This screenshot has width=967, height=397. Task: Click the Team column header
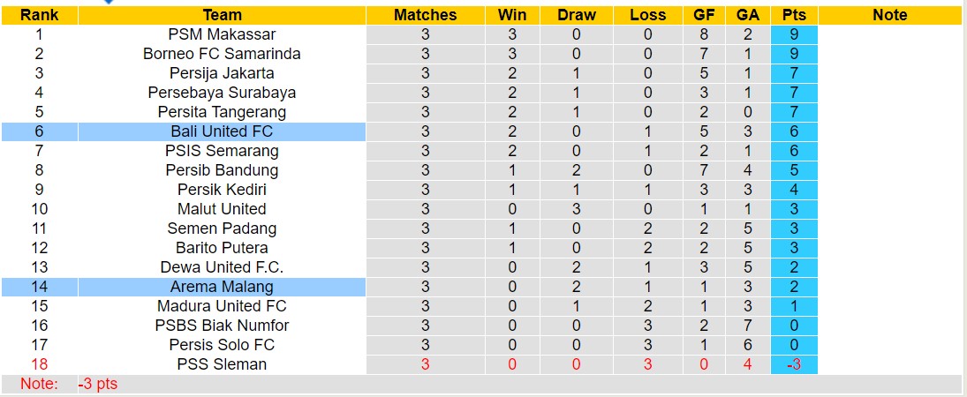click(x=222, y=15)
